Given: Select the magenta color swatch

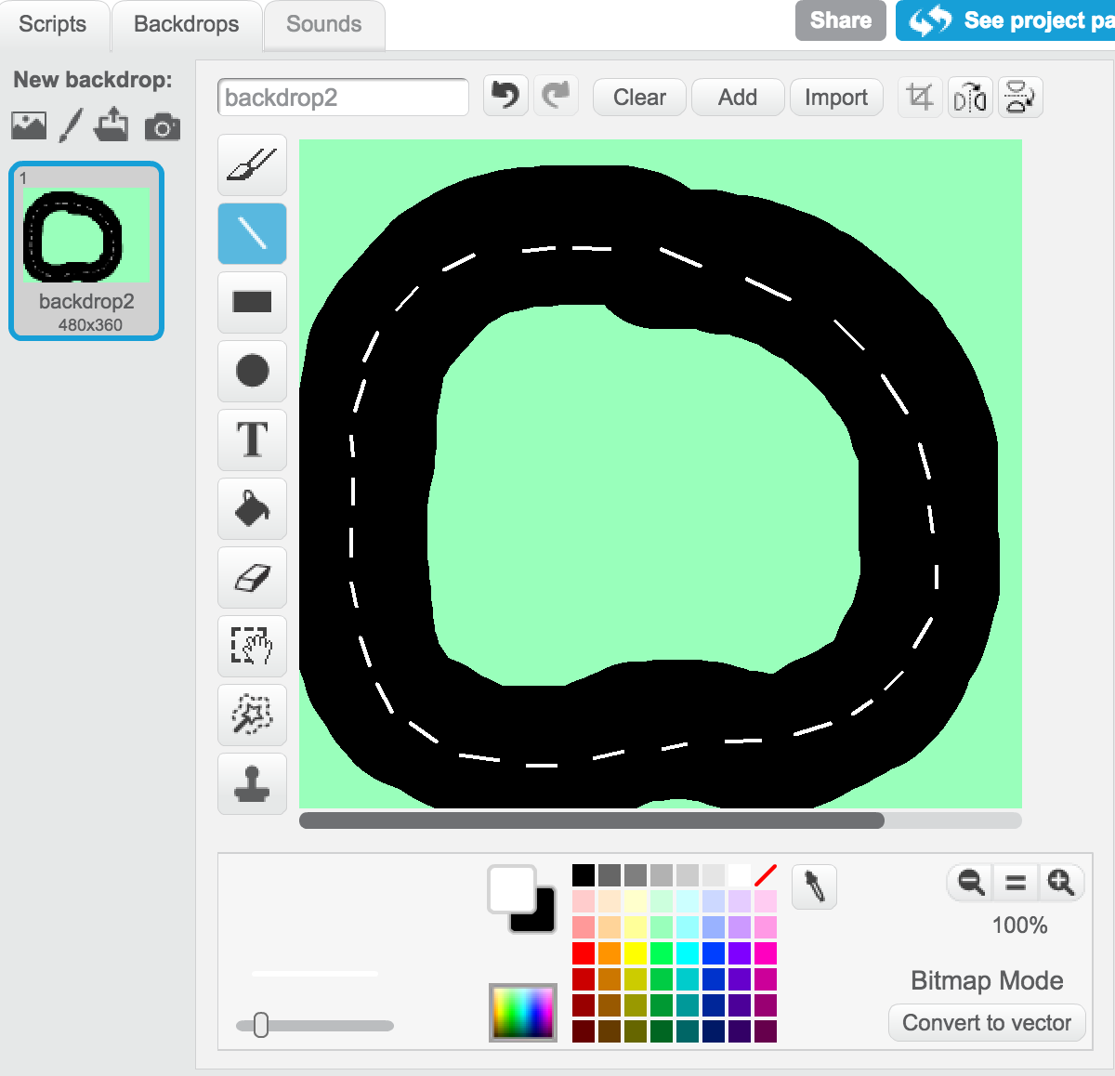Looking at the screenshot, I should tap(766, 953).
